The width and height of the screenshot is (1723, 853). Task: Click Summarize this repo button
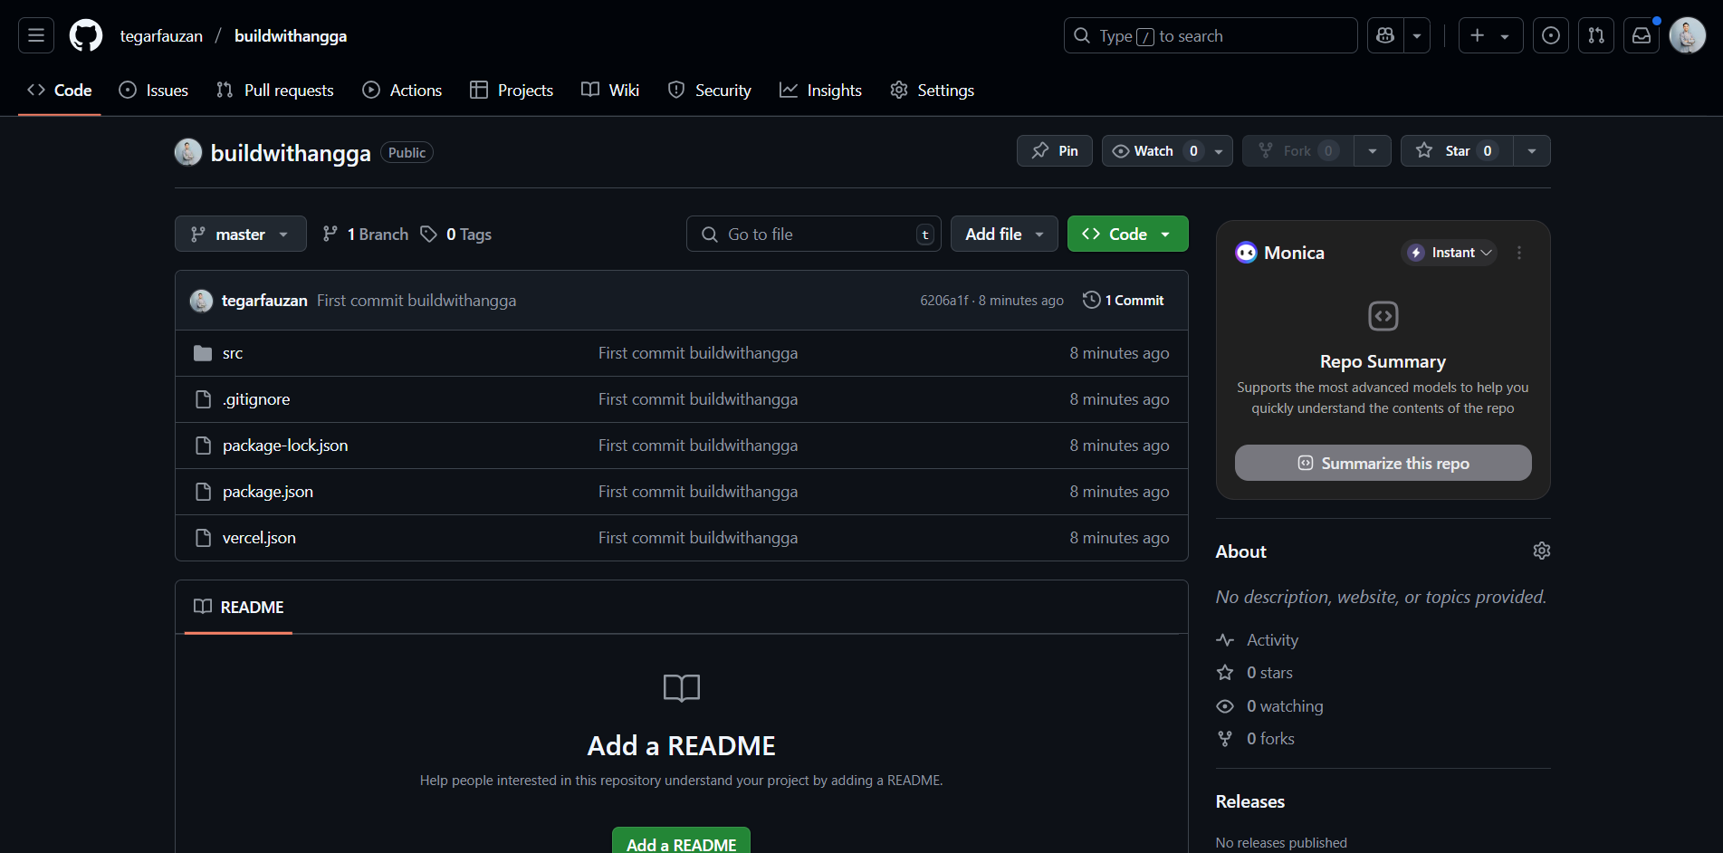click(x=1383, y=463)
